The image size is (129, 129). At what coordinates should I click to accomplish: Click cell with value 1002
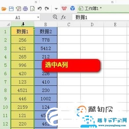click(x=46, y=99)
